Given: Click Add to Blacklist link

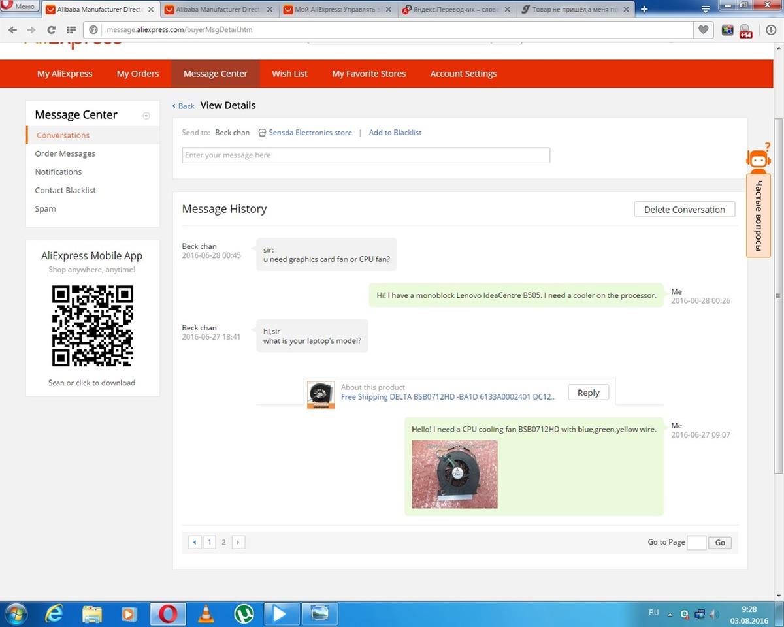Looking at the screenshot, I should (395, 132).
